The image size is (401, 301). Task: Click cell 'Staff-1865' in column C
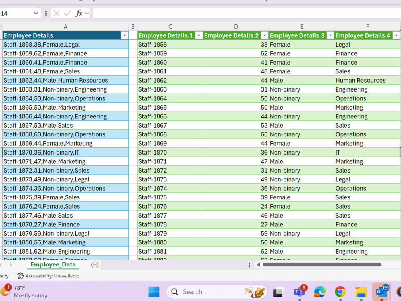tap(170, 107)
